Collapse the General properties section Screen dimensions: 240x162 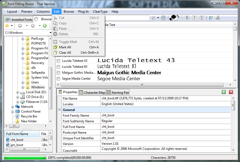60,110
